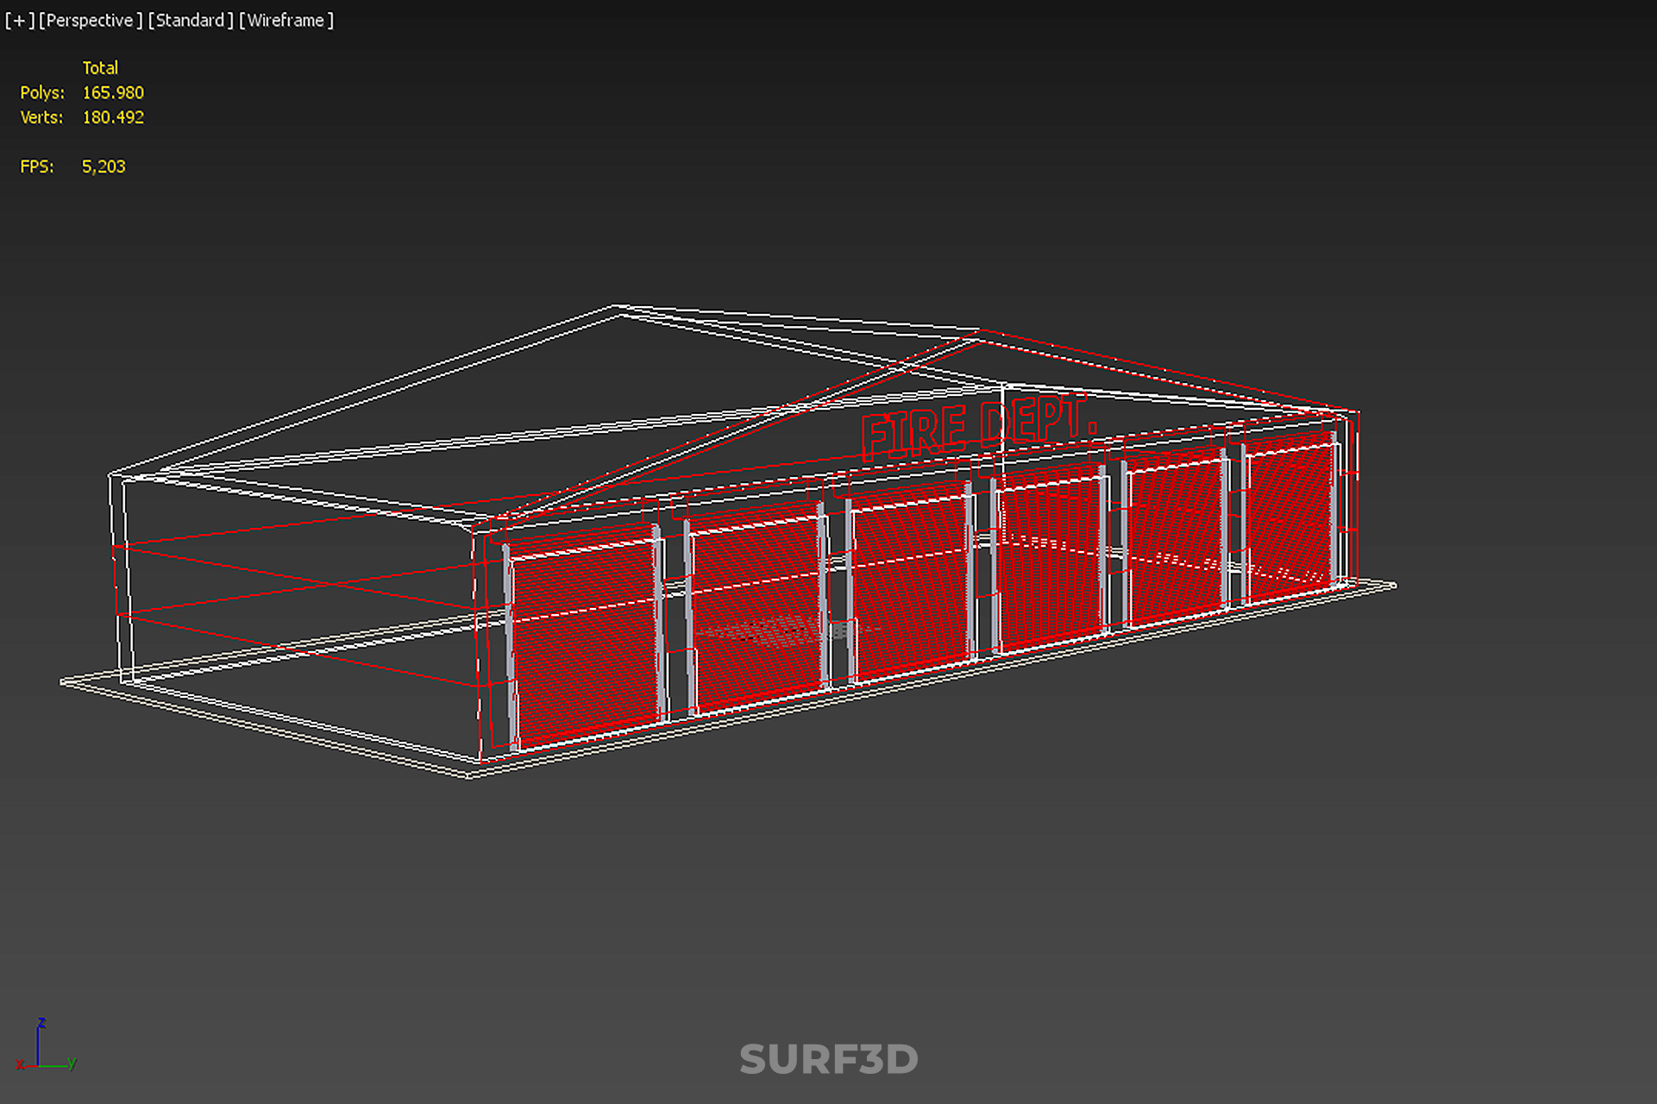Select the fifth garage door from left
1657x1104 pixels.
(1175, 535)
